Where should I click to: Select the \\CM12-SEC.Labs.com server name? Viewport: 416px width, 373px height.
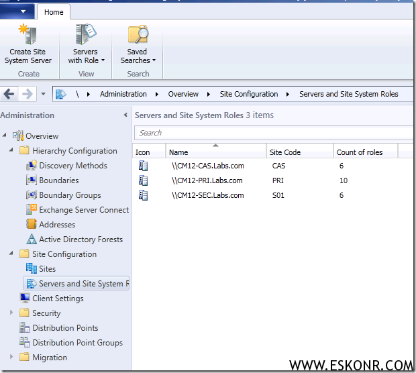tap(208, 196)
